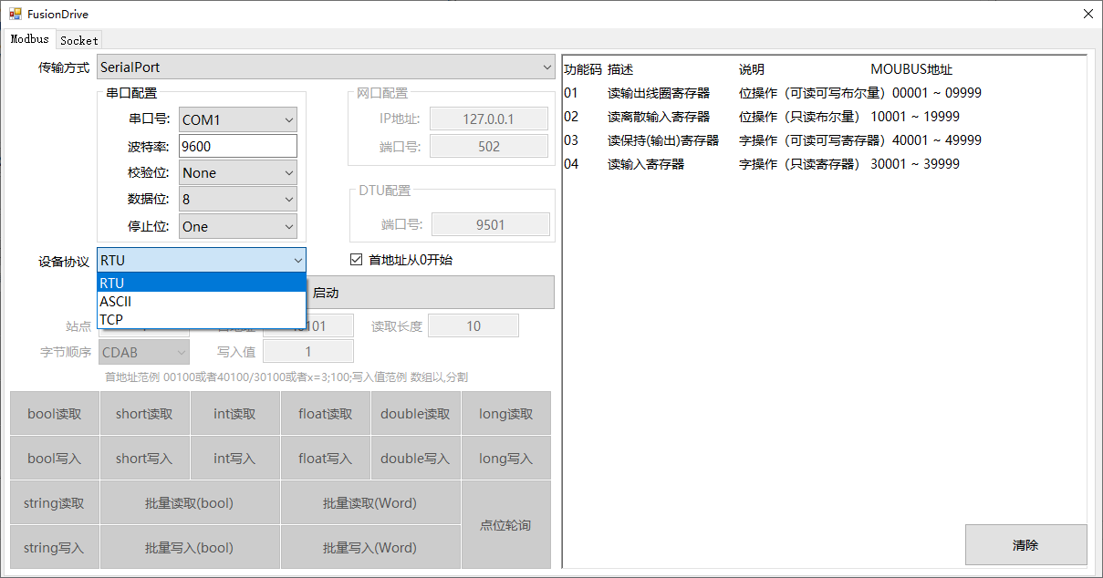Select TCP in the protocol list

[x=202, y=319]
